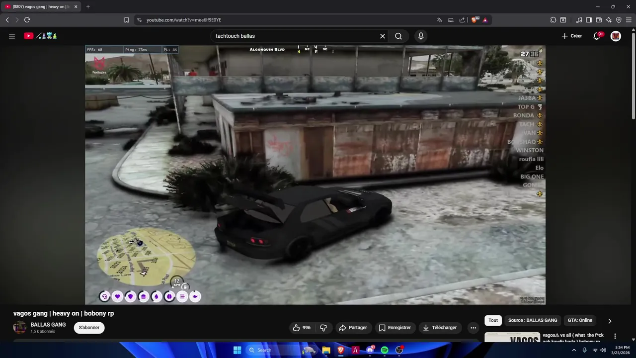The height and width of the screenshot is (358, 636).
Task: Translate this page icon
Action: [439, 20]
